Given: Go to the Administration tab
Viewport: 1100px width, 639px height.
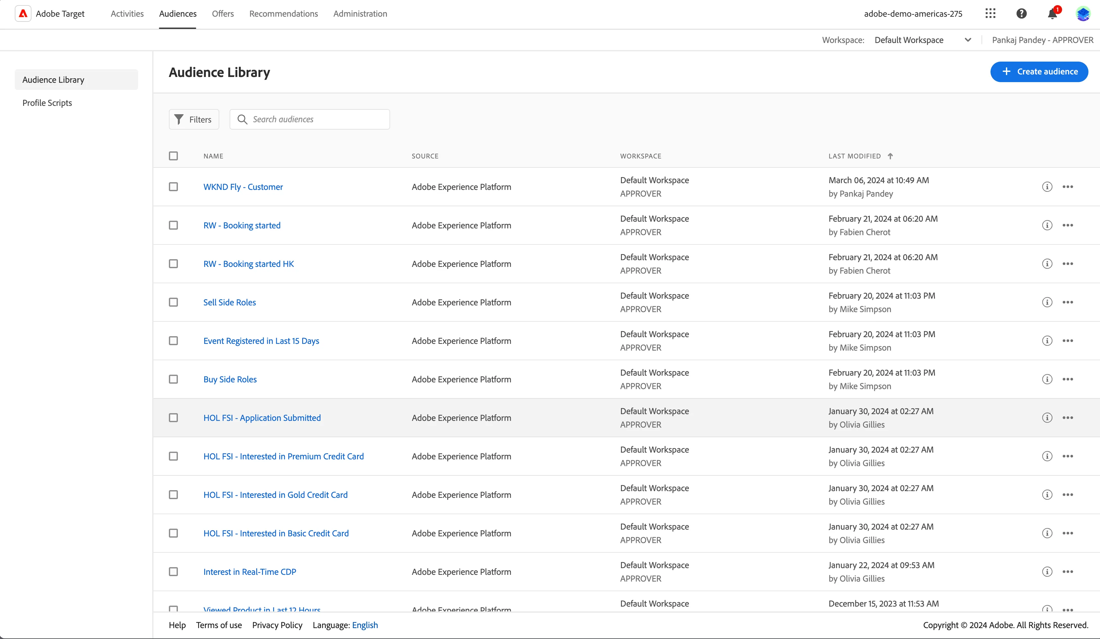Looking at the screenshot, I should (360, 13).
